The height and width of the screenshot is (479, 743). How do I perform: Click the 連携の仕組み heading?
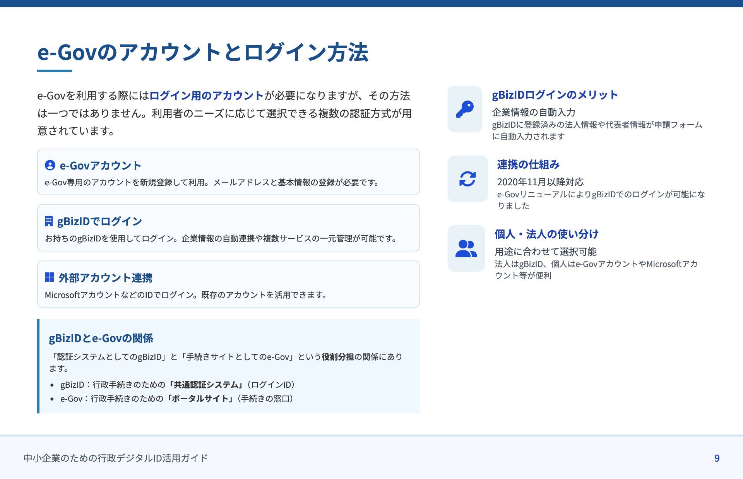click(x=528, y=164)
